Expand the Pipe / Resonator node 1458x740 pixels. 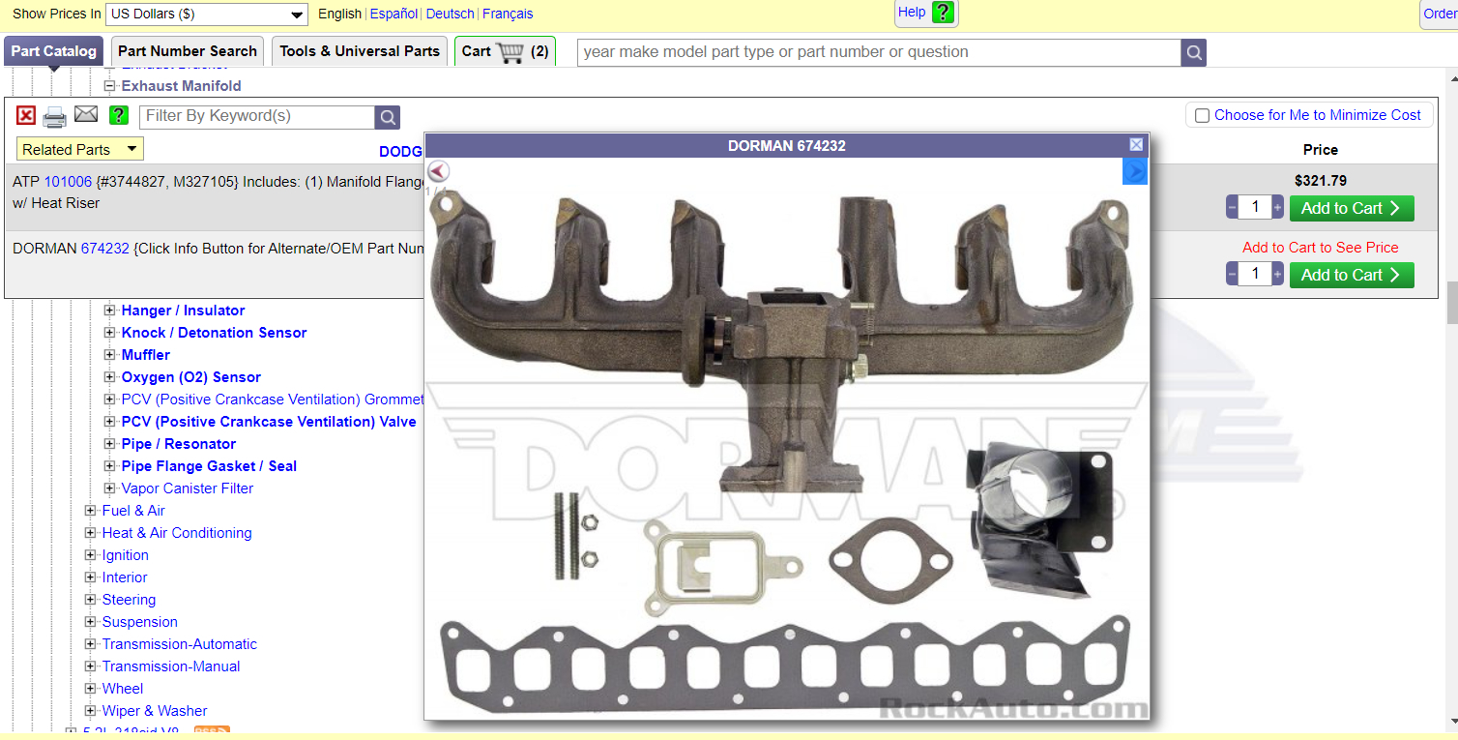[109, 444]
